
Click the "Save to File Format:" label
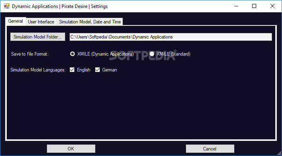click(x=30, y=54)
